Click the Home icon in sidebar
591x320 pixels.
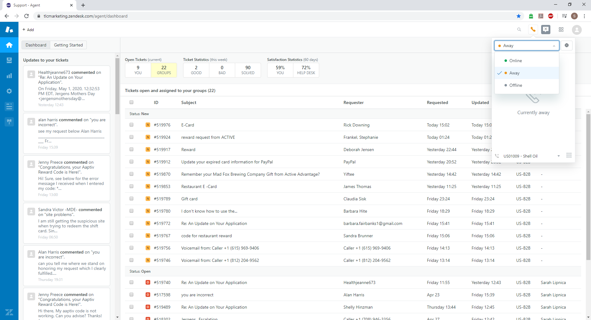tap(9, 45)
